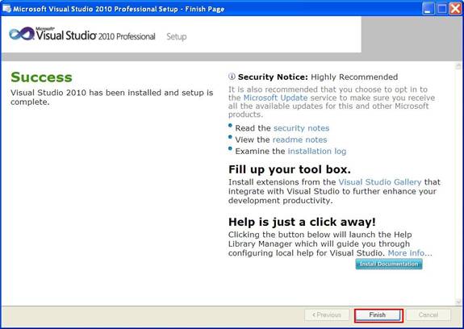Click the grayed Previous button
The image size is (464, 329).
click(327, 315)
